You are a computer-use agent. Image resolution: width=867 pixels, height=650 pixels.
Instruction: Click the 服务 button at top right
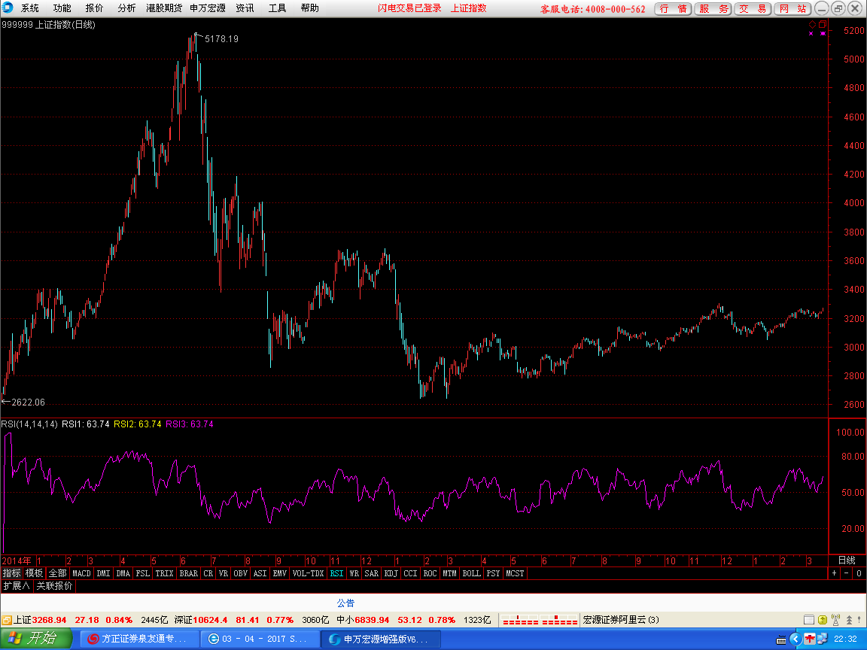(713, 8)
